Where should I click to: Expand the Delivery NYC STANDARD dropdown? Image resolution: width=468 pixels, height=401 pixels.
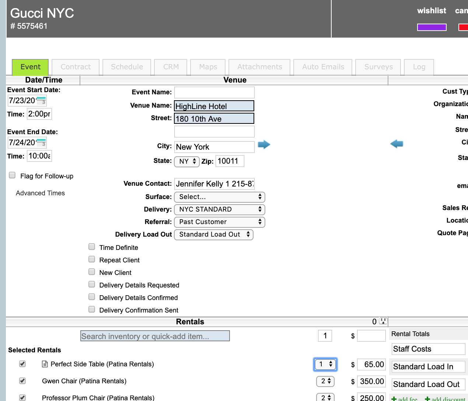click(219, 209)
